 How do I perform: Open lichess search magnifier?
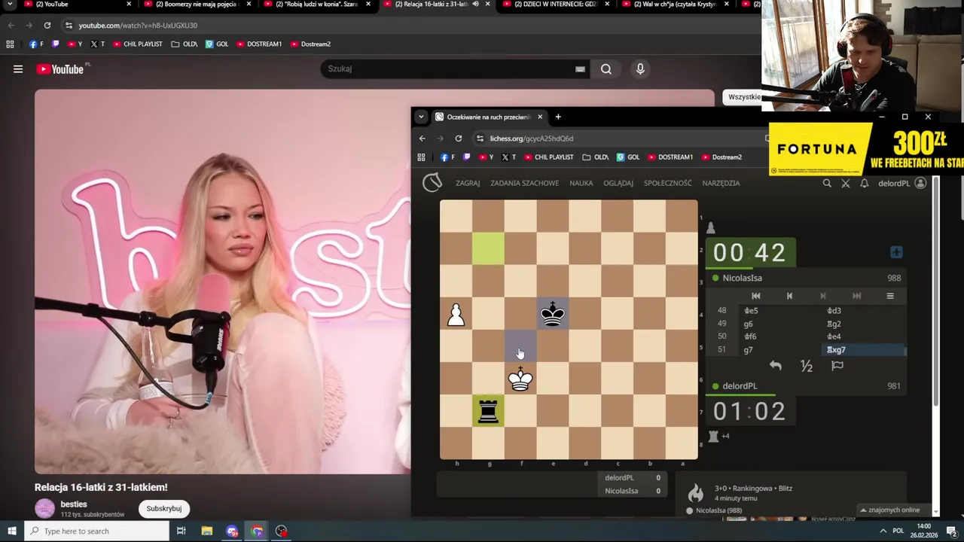tap(827, 183)
